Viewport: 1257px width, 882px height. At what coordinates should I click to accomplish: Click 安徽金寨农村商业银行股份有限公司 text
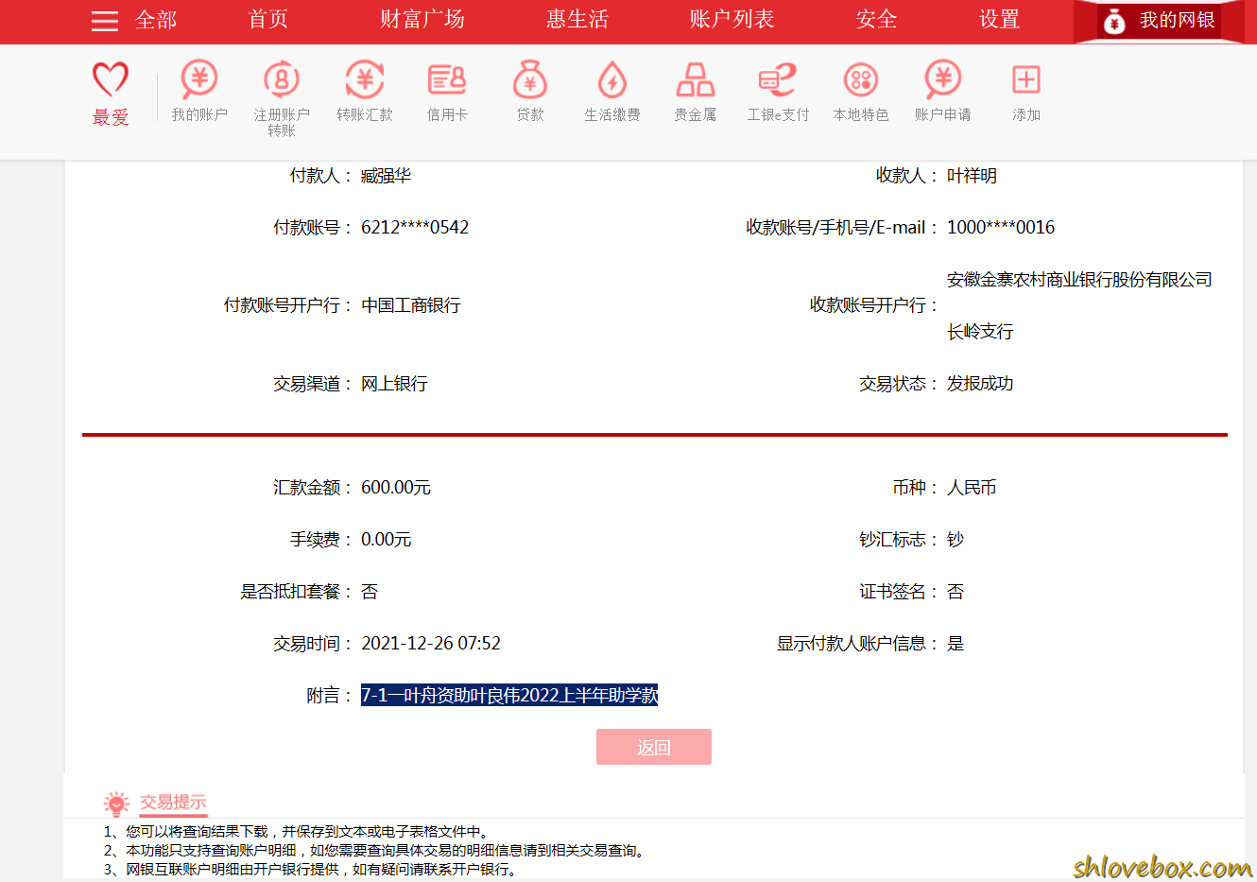coord(1079,280)
